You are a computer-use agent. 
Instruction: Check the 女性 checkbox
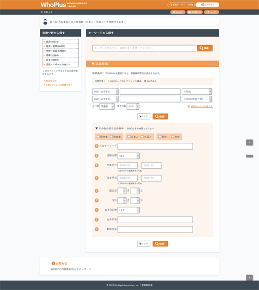(x=172, y=137)
